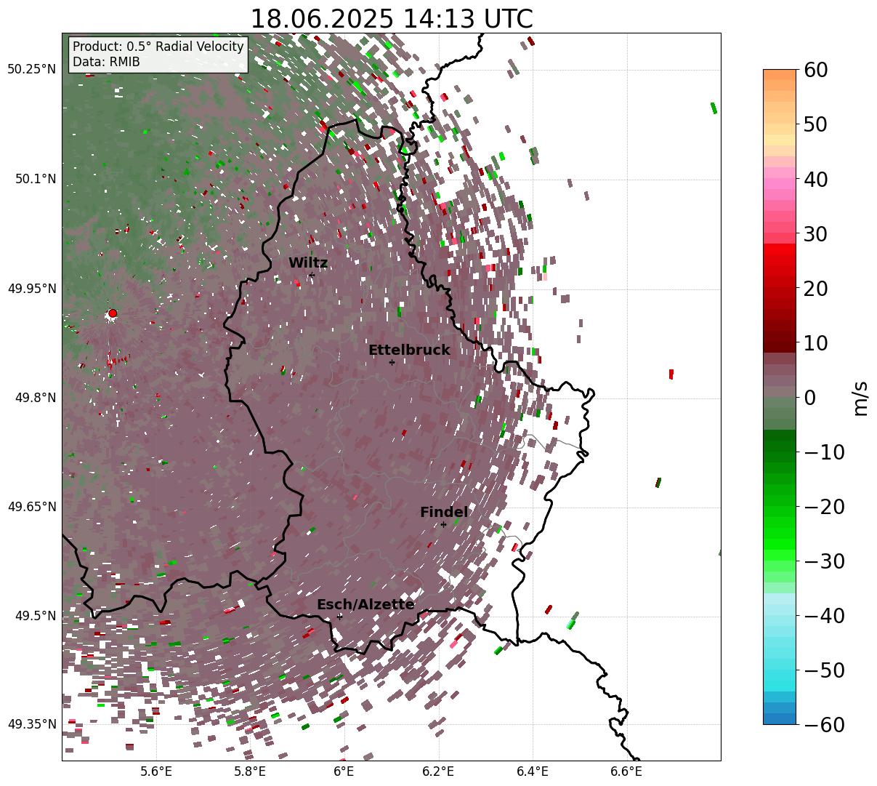This screenshot has height=786, width=877.
Task: Click the 40 colorbar tick label
Action: 816,179
